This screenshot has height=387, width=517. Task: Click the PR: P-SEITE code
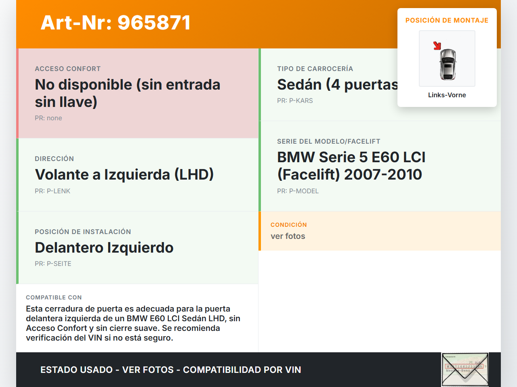click(53, 264)
